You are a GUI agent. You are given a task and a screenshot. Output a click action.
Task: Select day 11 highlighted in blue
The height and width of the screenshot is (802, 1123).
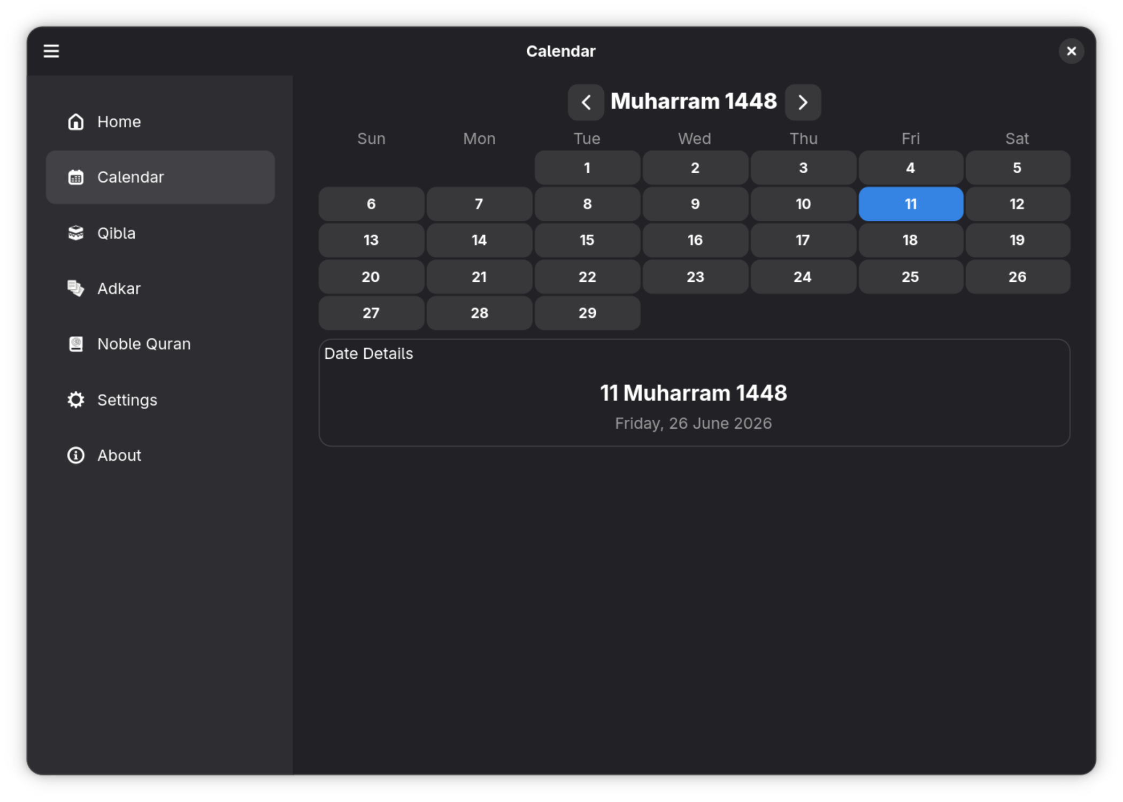pyautogui.click(x=911, y=204)
